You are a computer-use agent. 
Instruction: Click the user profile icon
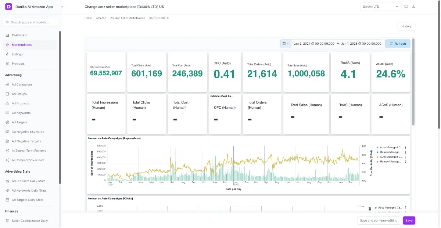(413, 7)
